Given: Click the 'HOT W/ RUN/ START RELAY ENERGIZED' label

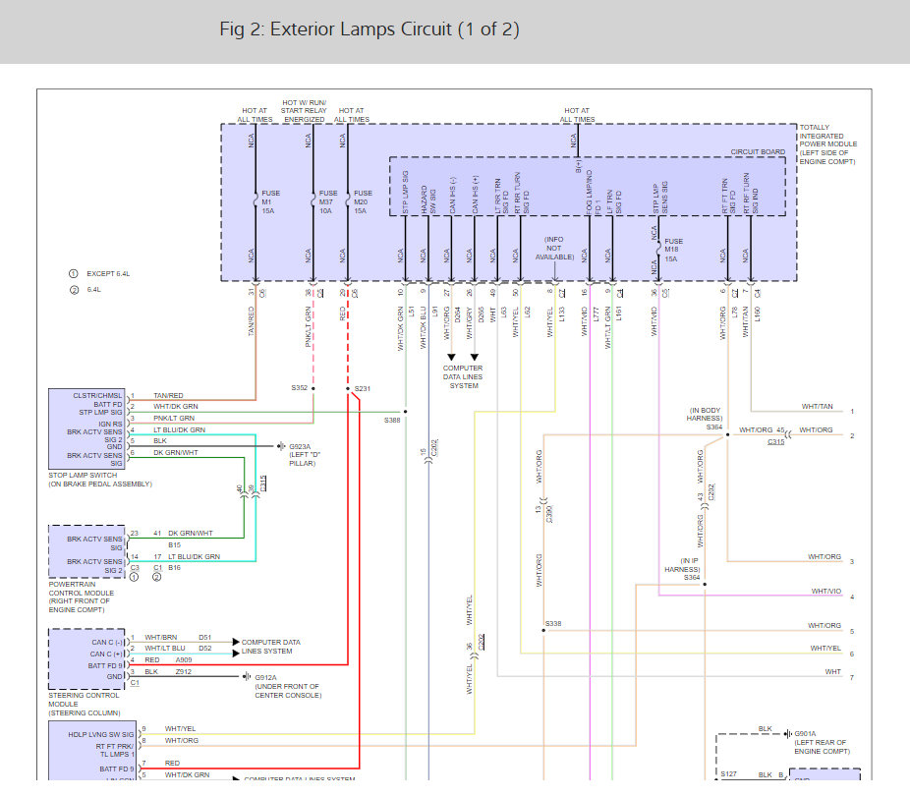Looking at the screenshot, I should click(x=304, y=110).
